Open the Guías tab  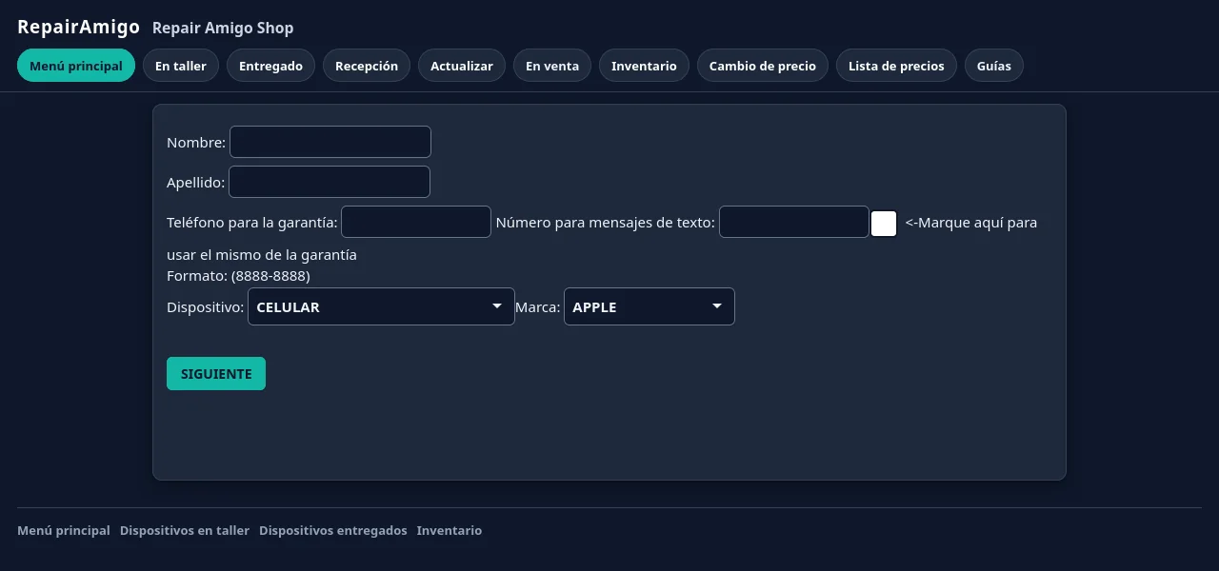click(x=994, y=66)
